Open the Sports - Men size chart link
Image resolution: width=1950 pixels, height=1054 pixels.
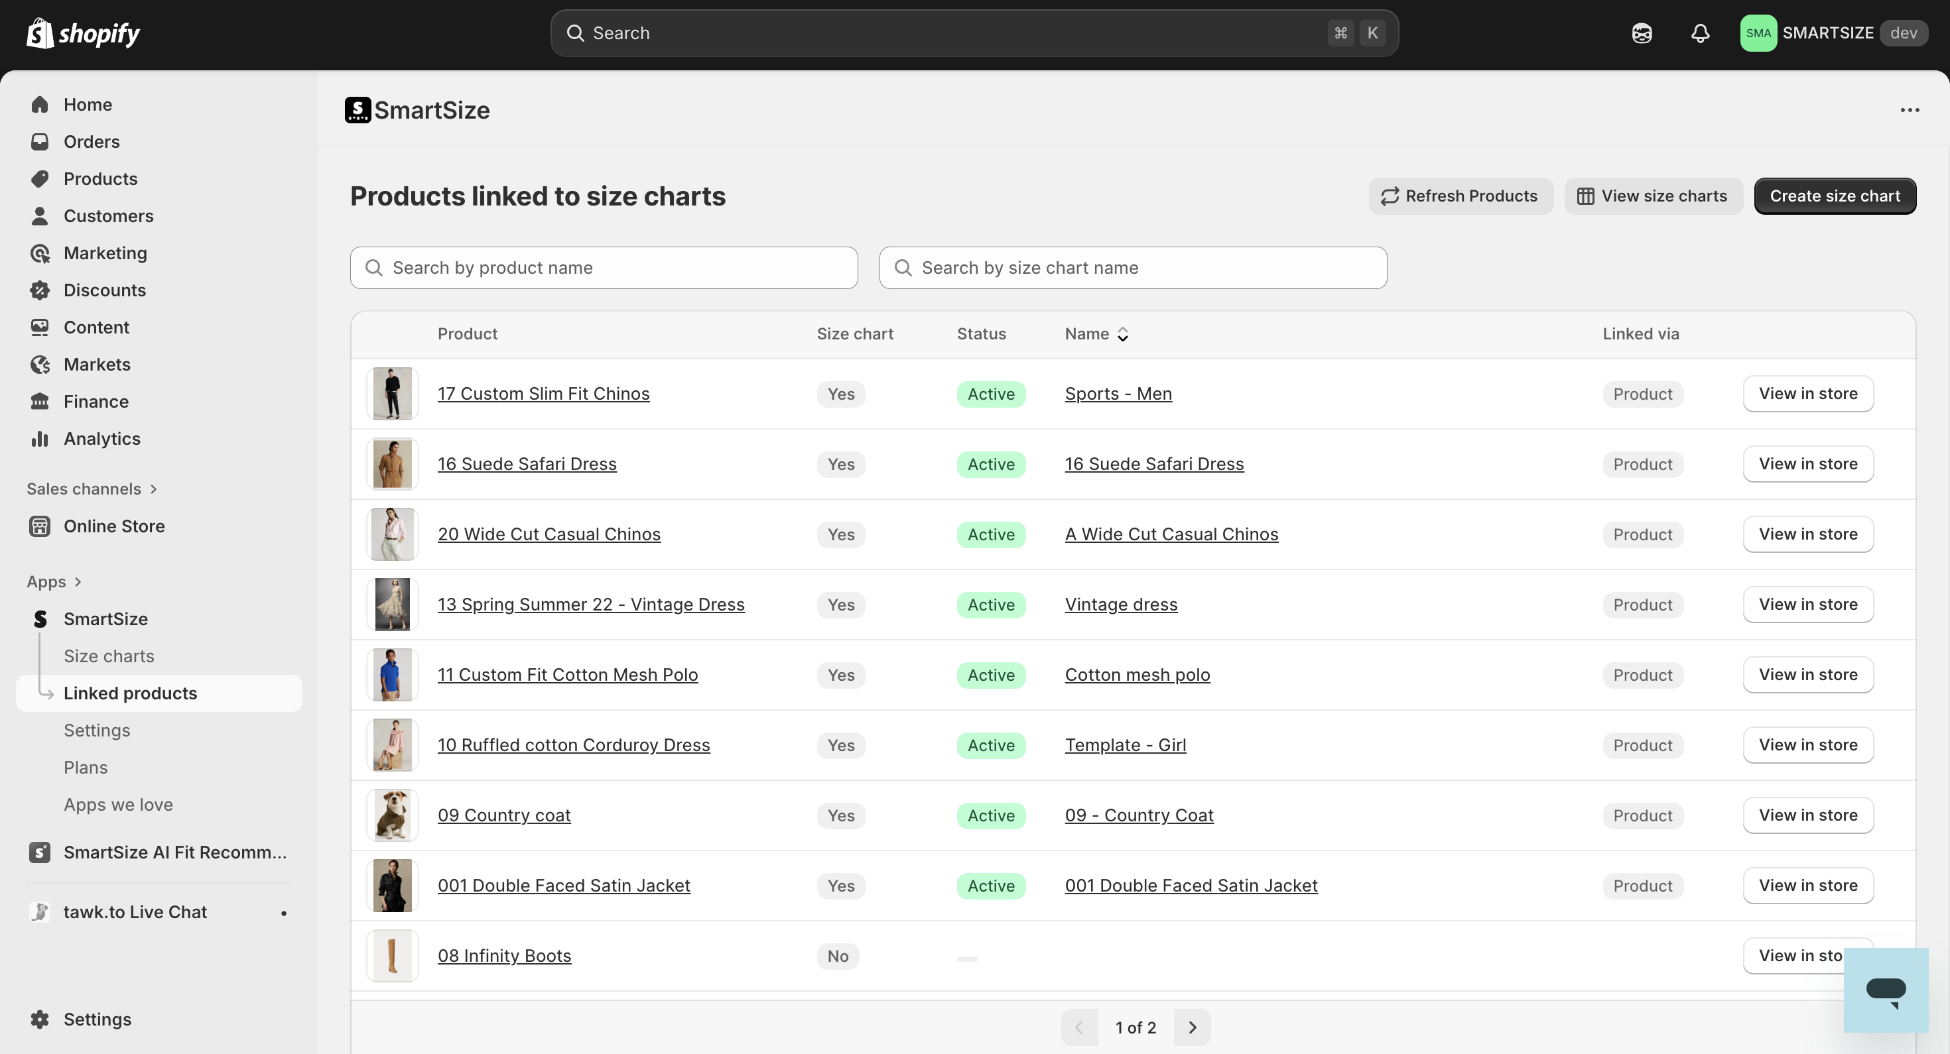1118,394
